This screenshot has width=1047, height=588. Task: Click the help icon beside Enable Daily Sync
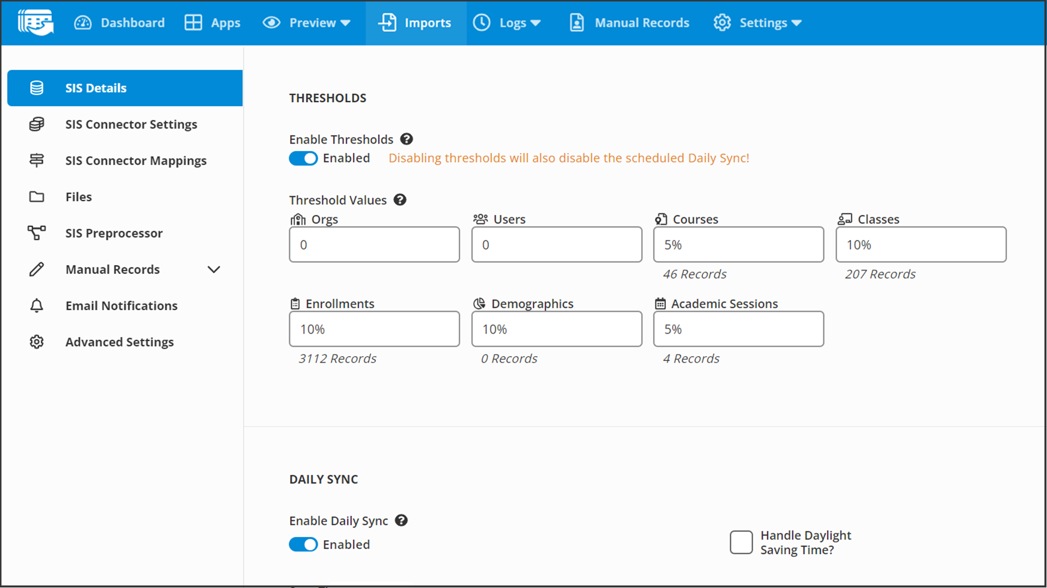(401, 520)
